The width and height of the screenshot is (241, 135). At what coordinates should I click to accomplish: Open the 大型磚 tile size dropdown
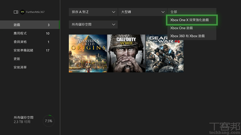click(x=143, y=12)
